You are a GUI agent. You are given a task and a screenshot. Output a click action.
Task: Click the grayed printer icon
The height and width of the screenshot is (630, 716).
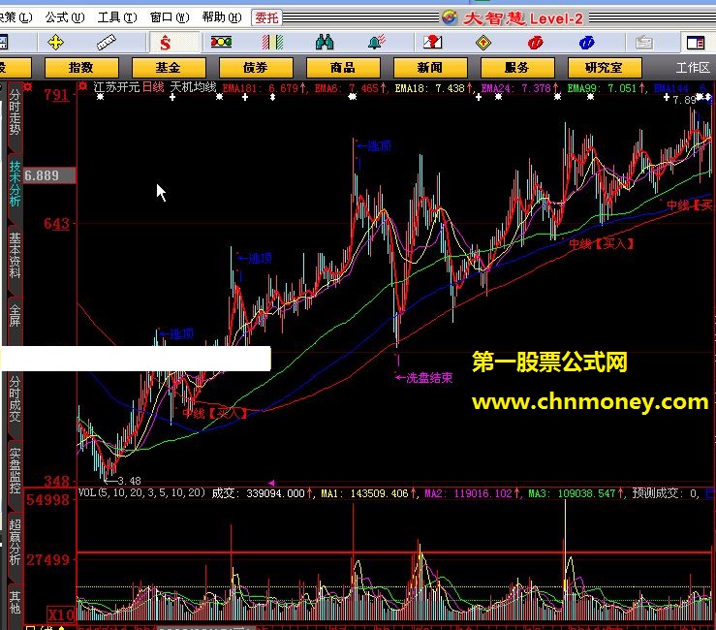coord(644,43)
